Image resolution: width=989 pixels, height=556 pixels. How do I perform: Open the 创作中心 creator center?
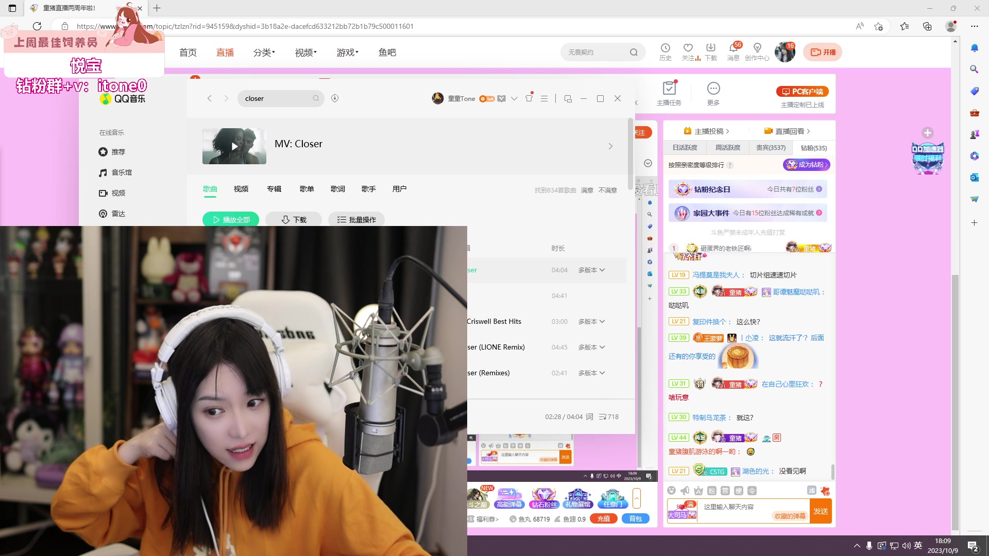tap(756, 51)
